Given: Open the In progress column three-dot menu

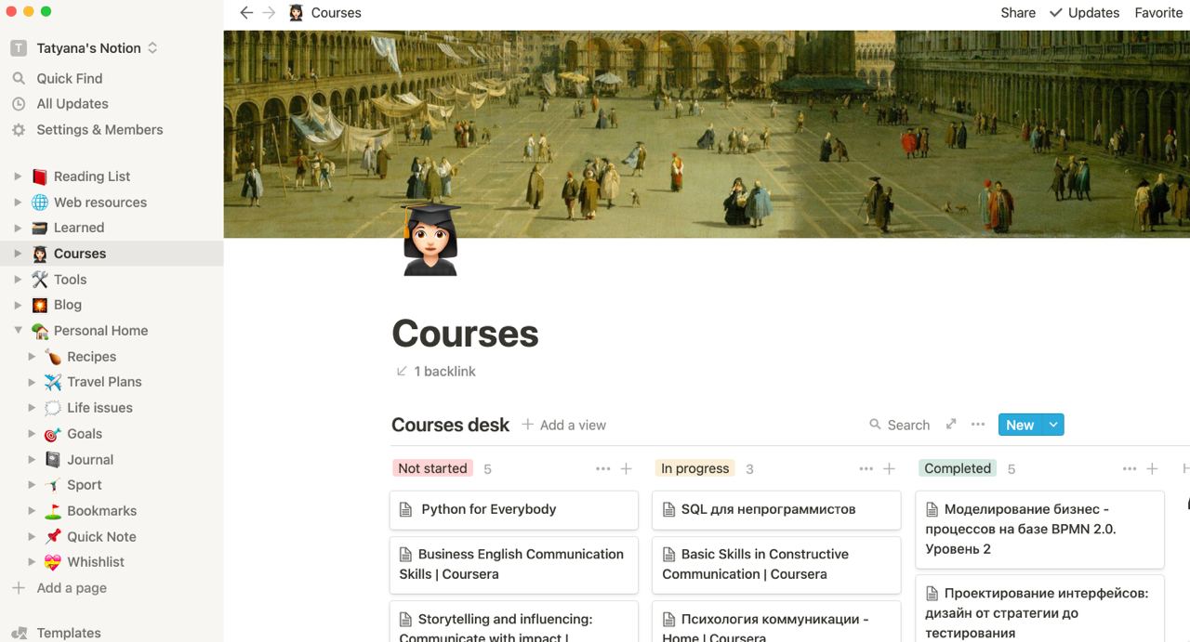Looking at the screenshot, I should click(x=866, y=469).
